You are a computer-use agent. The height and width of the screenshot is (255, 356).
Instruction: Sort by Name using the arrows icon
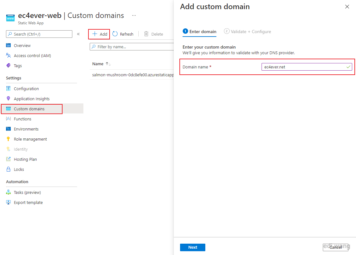point(108,64)
